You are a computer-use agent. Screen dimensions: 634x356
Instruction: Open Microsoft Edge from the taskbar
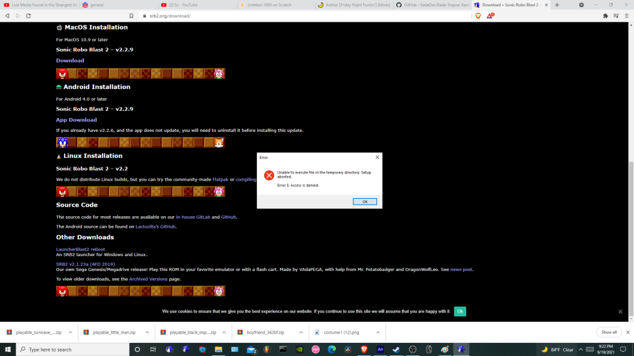tap(332, 349)
